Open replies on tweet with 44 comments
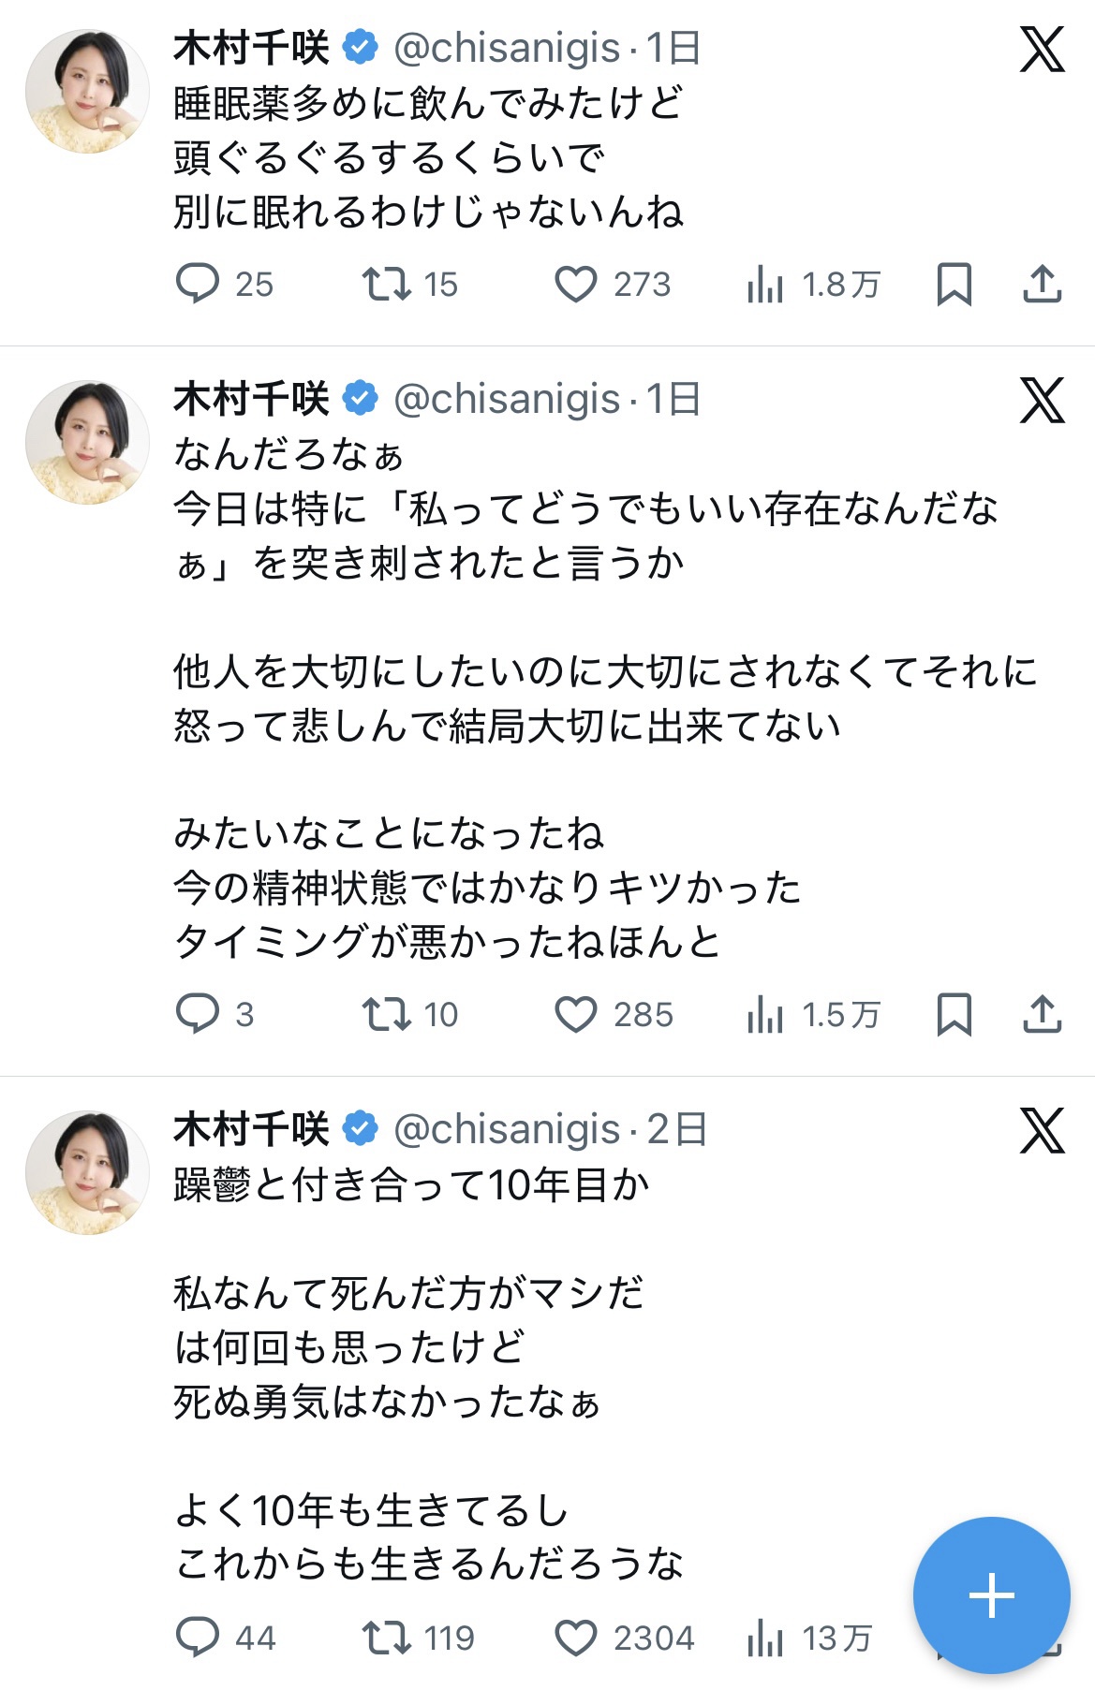This screenshot has width=1095, height=1690. click(198, 1638)
